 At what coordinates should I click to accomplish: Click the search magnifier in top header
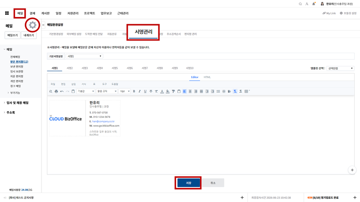(x=300, y=4)
